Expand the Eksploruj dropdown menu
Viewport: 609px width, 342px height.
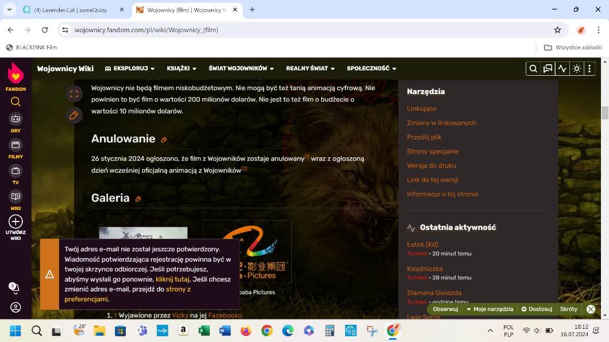[126, 69]
